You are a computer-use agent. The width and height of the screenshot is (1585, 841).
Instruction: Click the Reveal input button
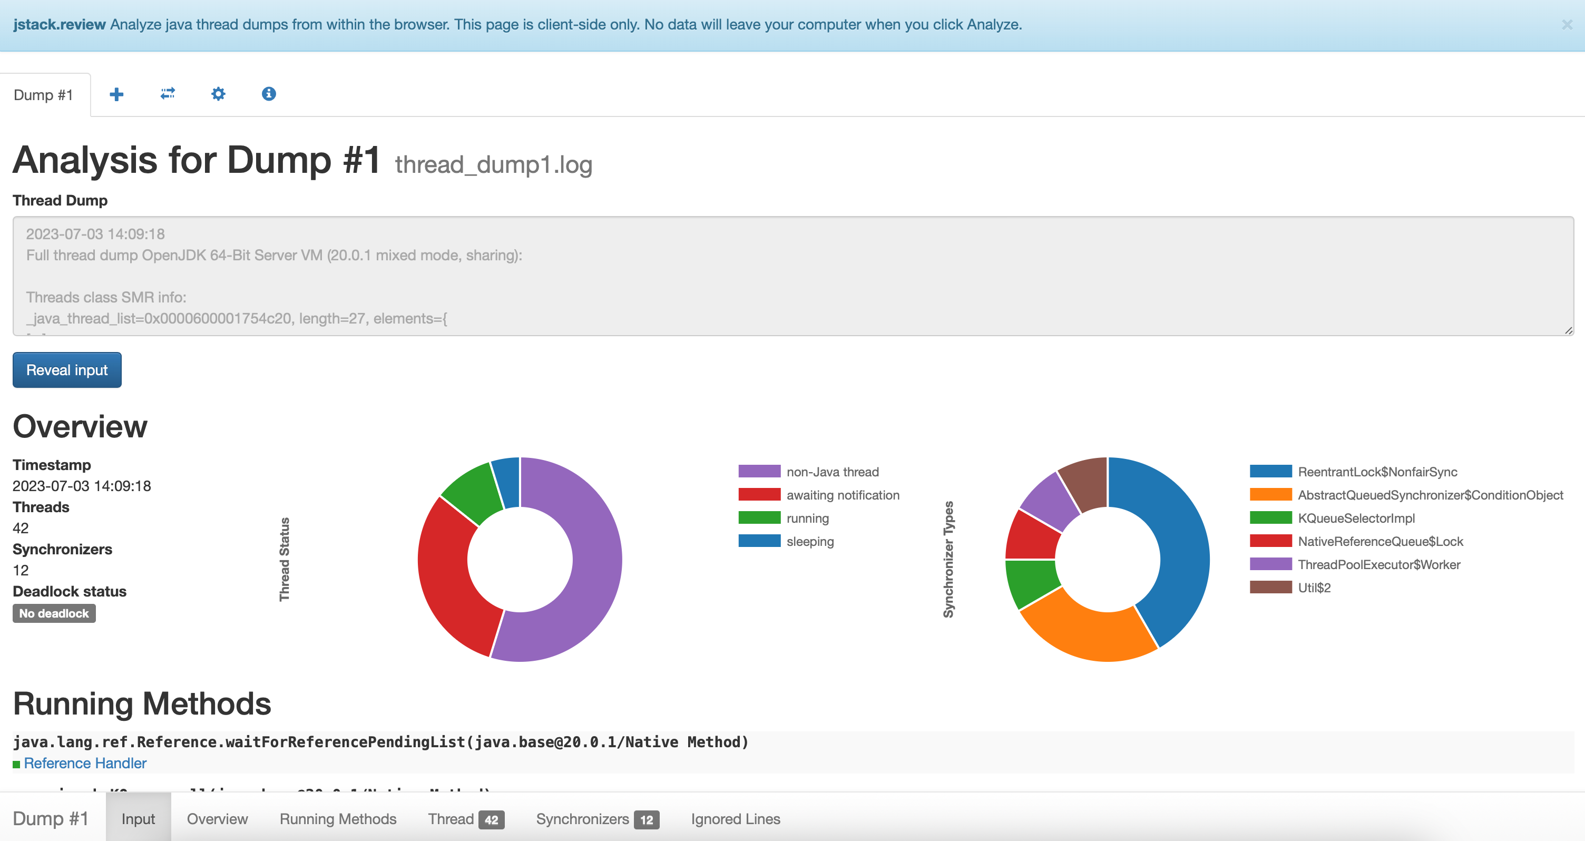[x=67, y=369]
